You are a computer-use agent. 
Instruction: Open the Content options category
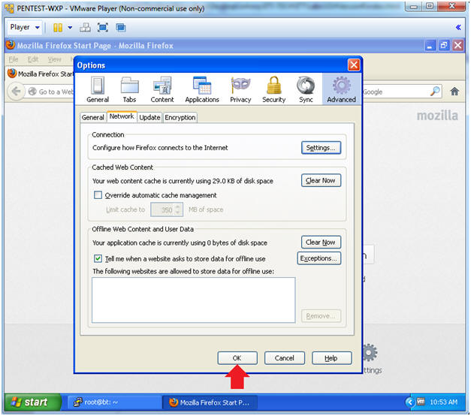click(162, 89)
